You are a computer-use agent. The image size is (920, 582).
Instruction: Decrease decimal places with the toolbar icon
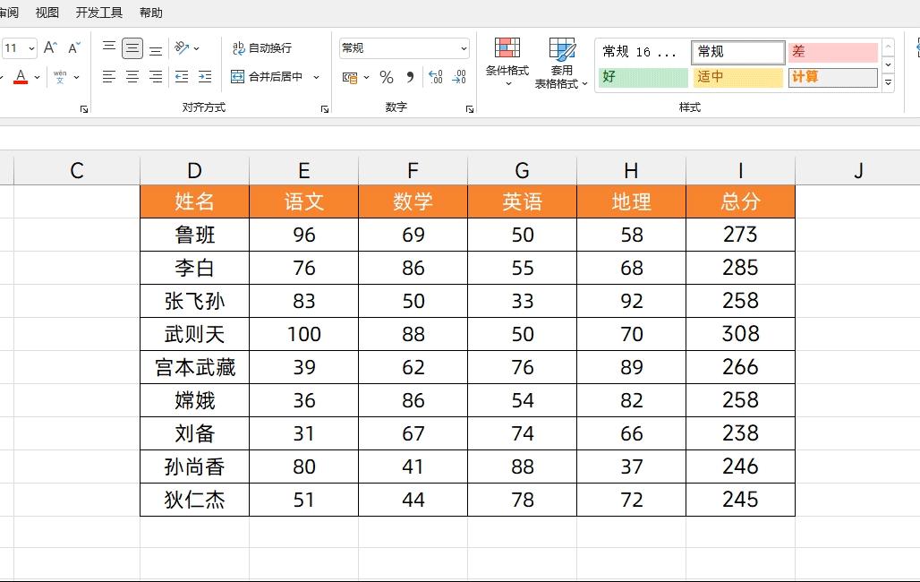tap(458, 77)
